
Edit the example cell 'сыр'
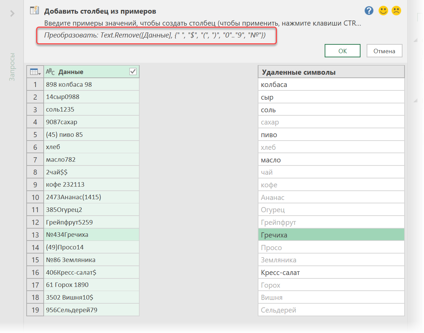click(331, 97)
